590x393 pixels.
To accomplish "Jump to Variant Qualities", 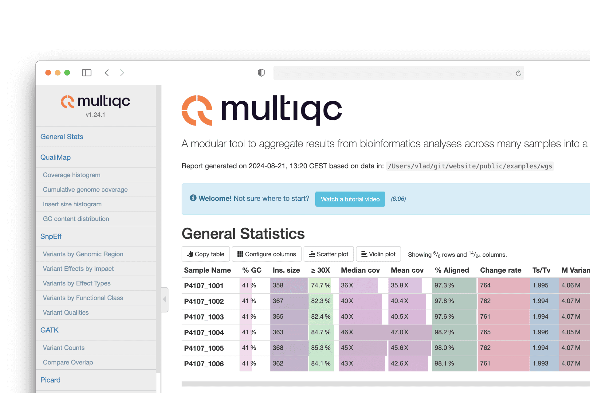I will pyautogui.click(x=66, y=313).
